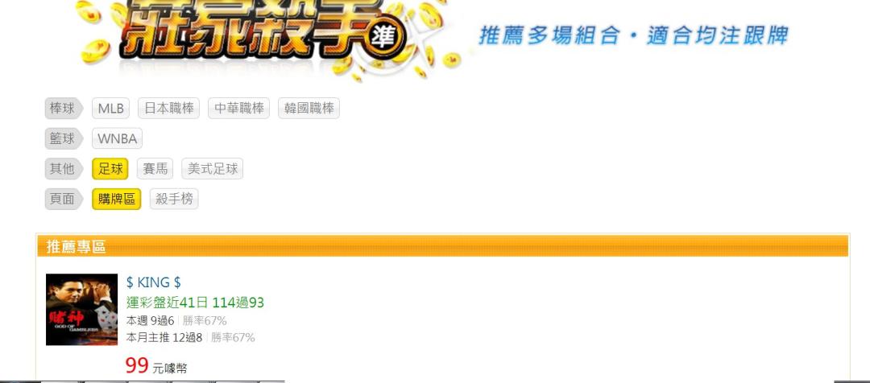The width and height of the screenshot is (870, 383).
Task: Open the $ KING $ seller link
Action: [154, 282]
